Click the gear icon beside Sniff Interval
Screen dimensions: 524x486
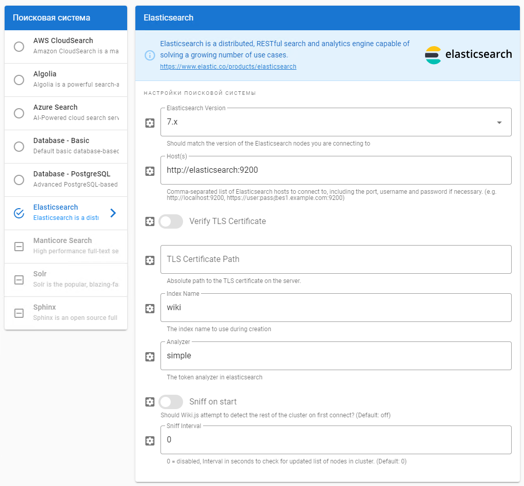click(150, 441)
